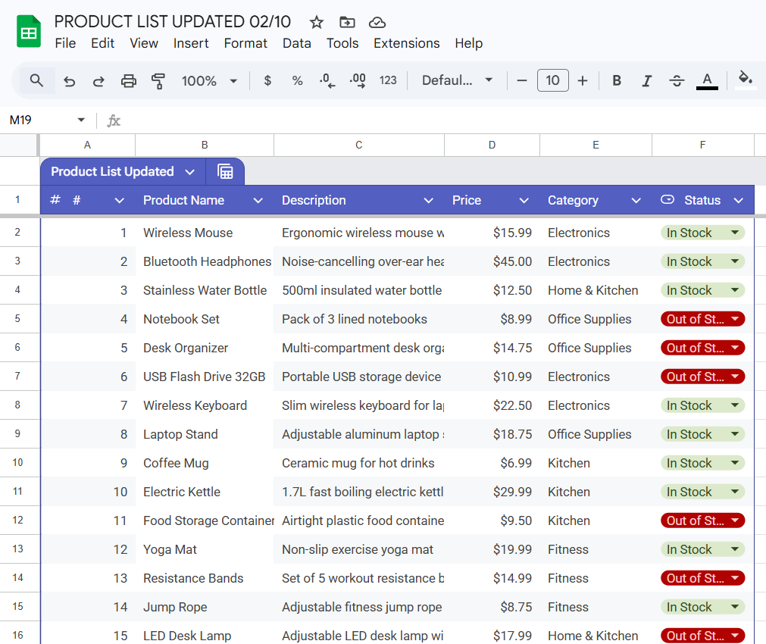The height and width of the screenshot is (644, 766).
Task: Change Yoga Mat status chip
Action: tap(702, 550)
